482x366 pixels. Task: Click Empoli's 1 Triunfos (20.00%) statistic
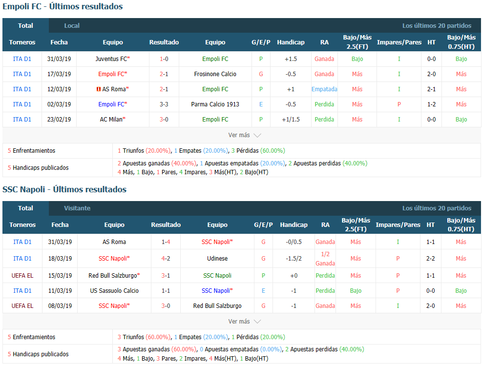click(144, 151)
